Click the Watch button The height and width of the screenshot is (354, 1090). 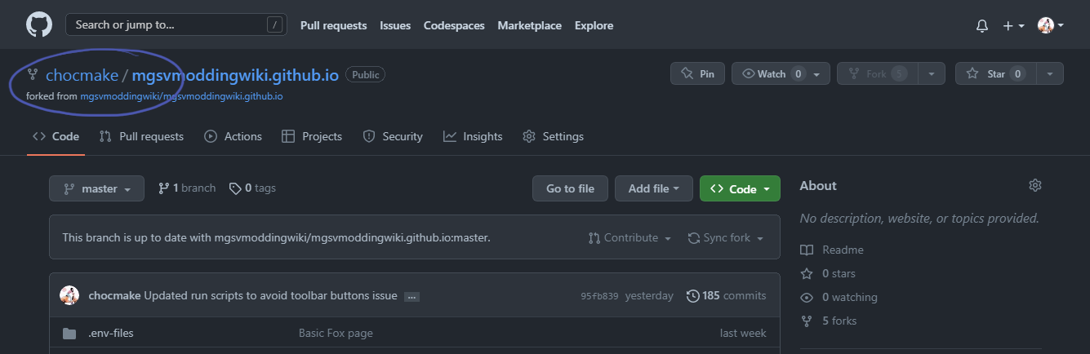(x=781, y=73)
